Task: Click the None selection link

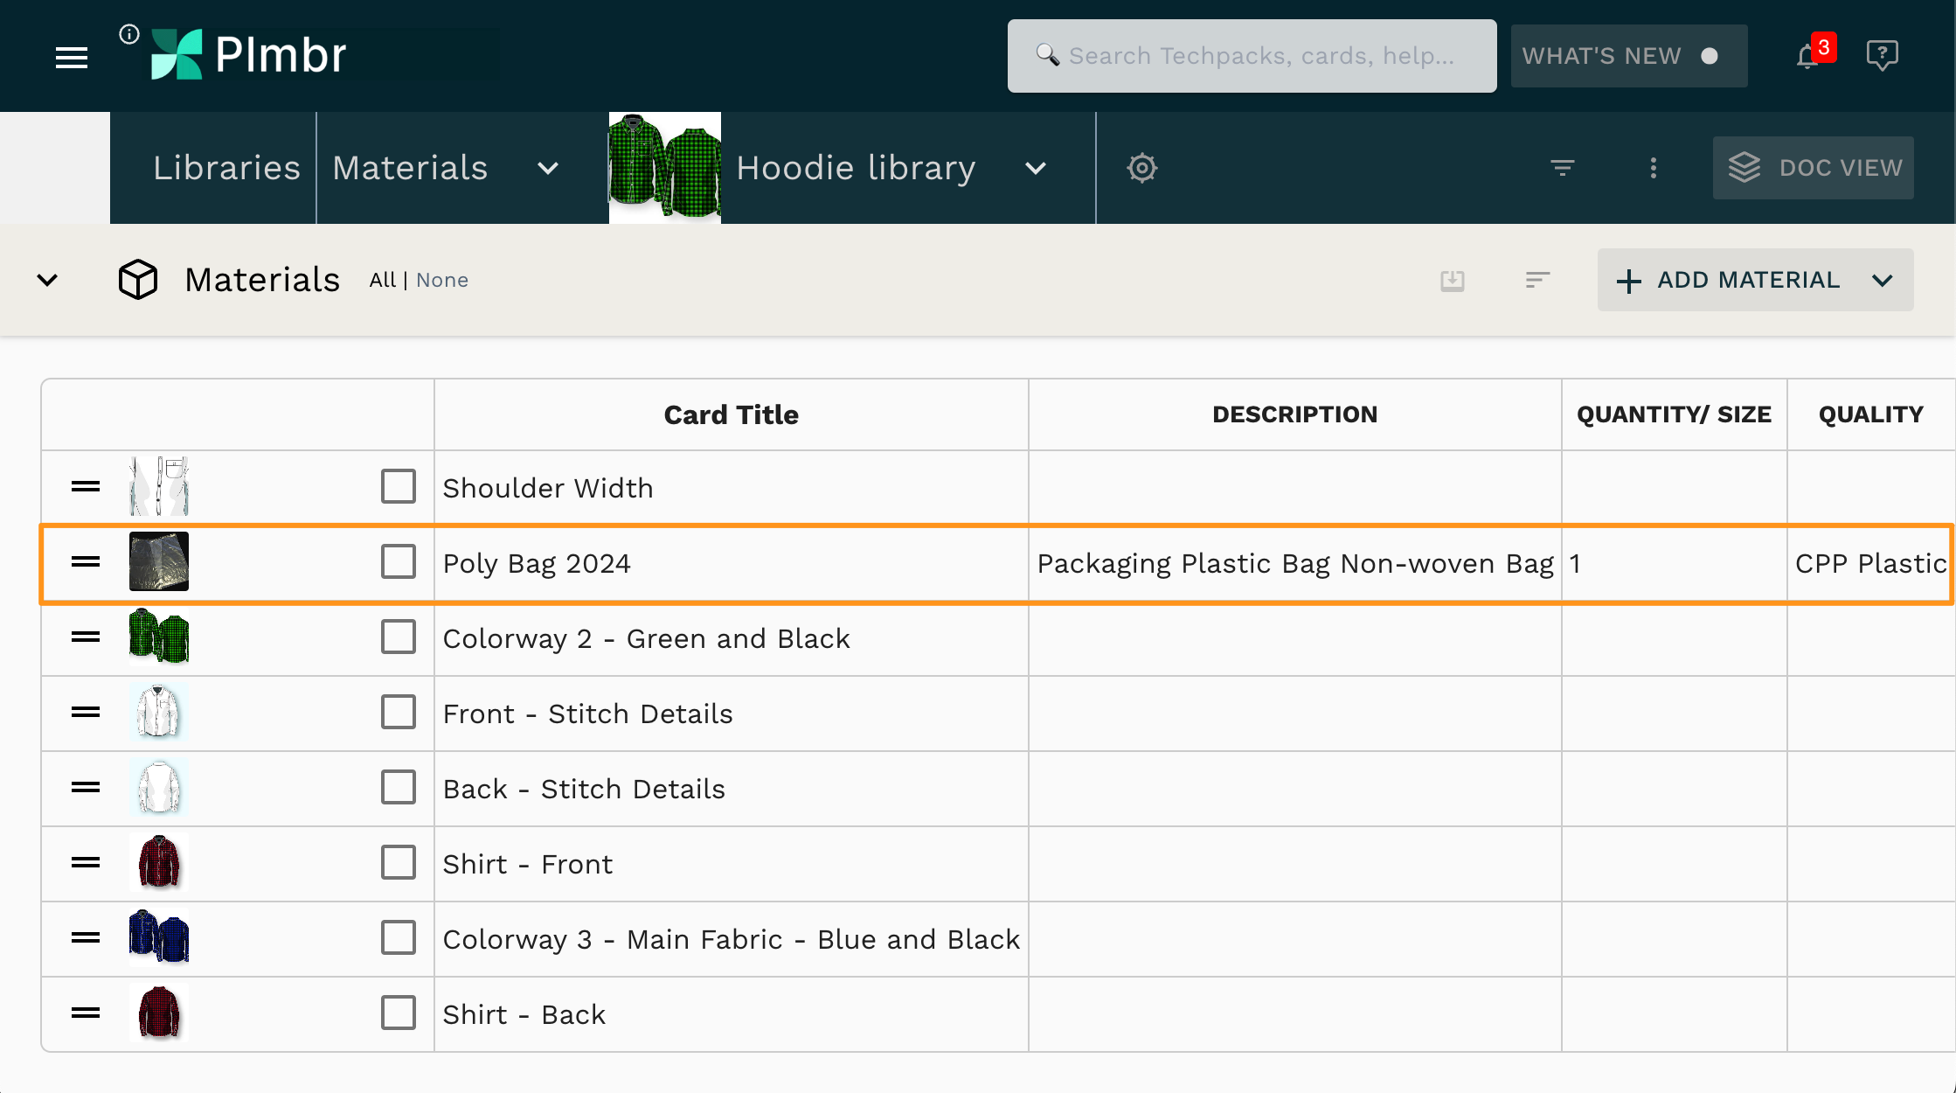Action: click(x=441, y=280)
